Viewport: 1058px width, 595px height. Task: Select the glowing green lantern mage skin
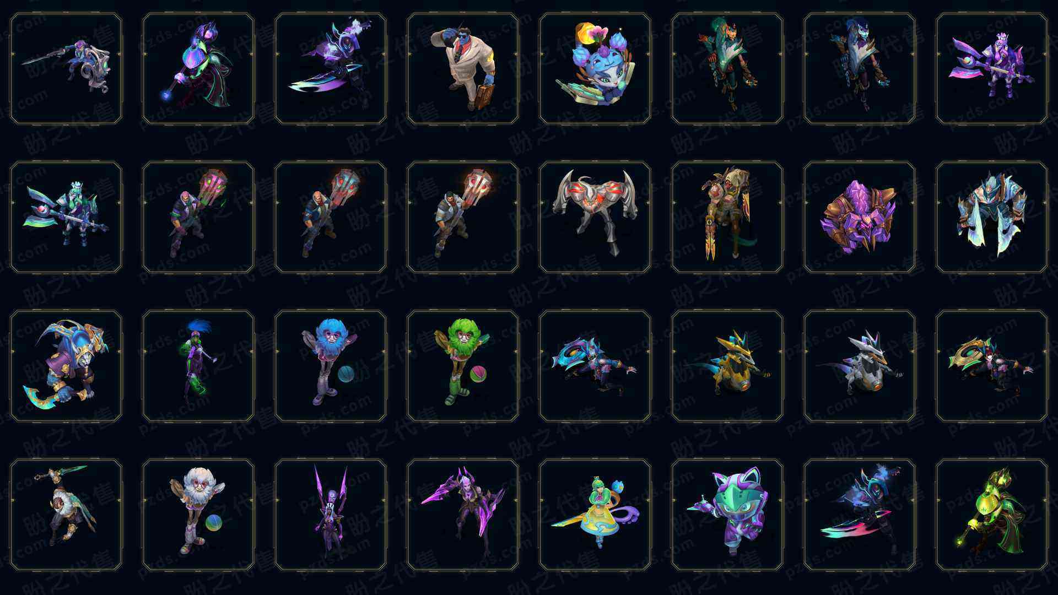tap(992, 515)
